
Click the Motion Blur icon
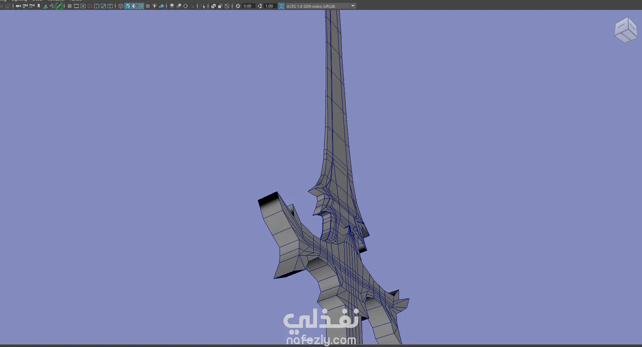coord(179,6)
